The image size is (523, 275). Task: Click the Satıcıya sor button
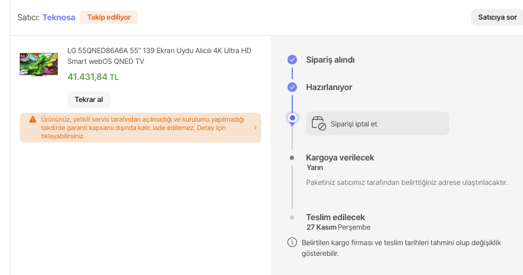tap(497, 17)
